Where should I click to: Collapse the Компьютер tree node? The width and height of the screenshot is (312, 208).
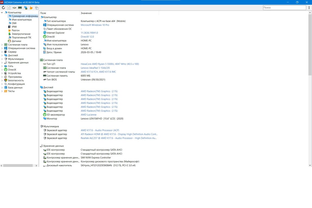point(2,12)
